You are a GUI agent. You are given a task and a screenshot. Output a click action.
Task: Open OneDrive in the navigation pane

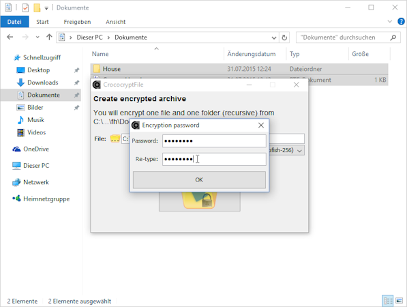[36, 149]
